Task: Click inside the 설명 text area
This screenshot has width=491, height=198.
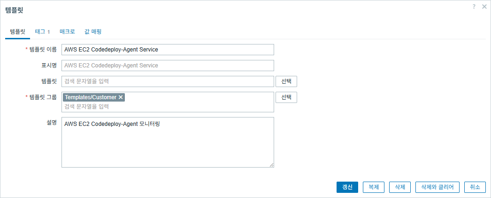Action: tap(168, 142)
